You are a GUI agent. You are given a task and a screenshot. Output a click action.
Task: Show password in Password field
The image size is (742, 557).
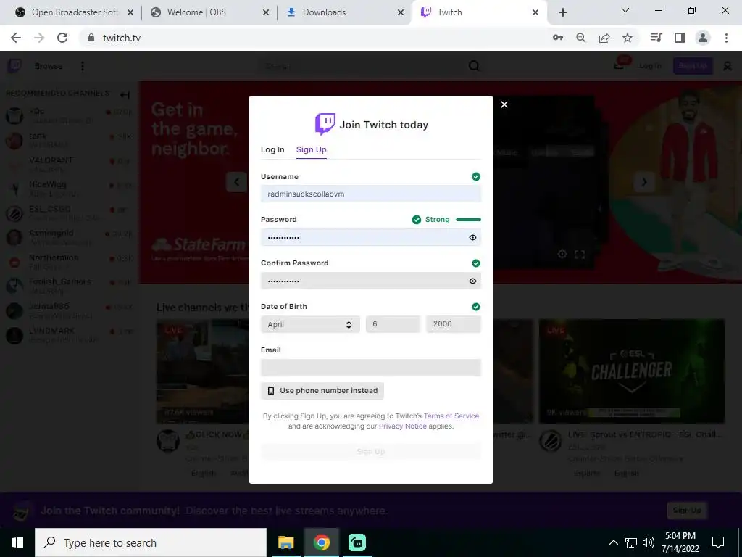(x=472, y=238)
